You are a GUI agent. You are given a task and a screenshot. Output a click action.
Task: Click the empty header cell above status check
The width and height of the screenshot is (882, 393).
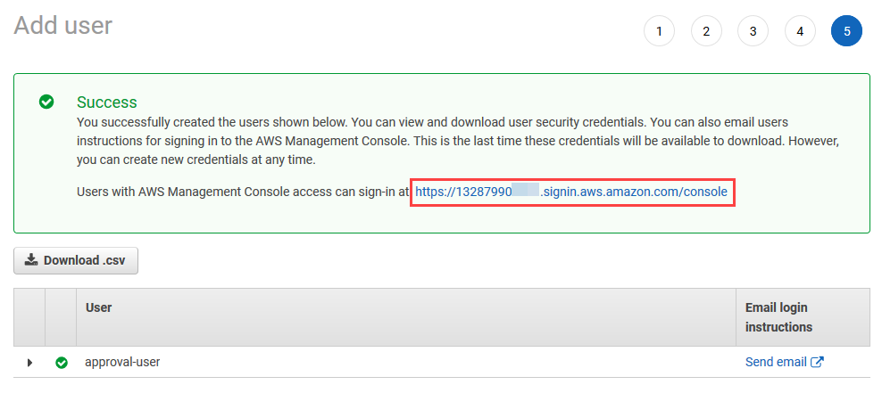pos(61,317)
